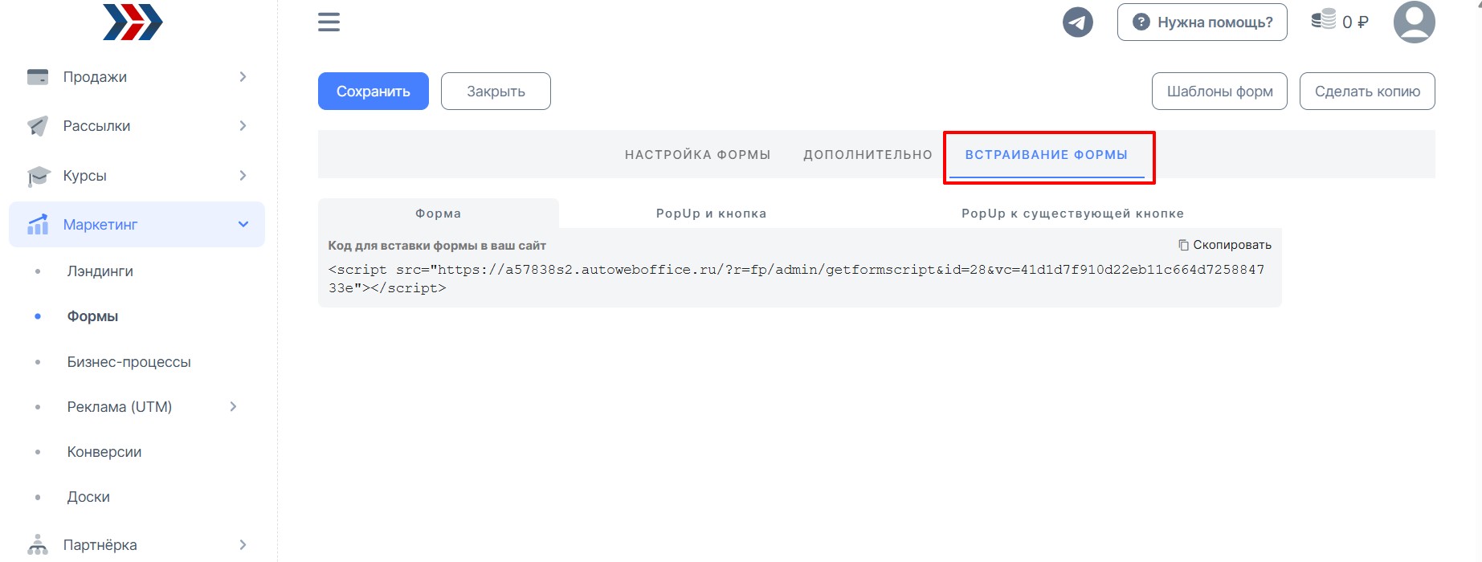Open Формы in the sidebar
The height and width of the screenshot is (562, 1482).
[92, 316]
